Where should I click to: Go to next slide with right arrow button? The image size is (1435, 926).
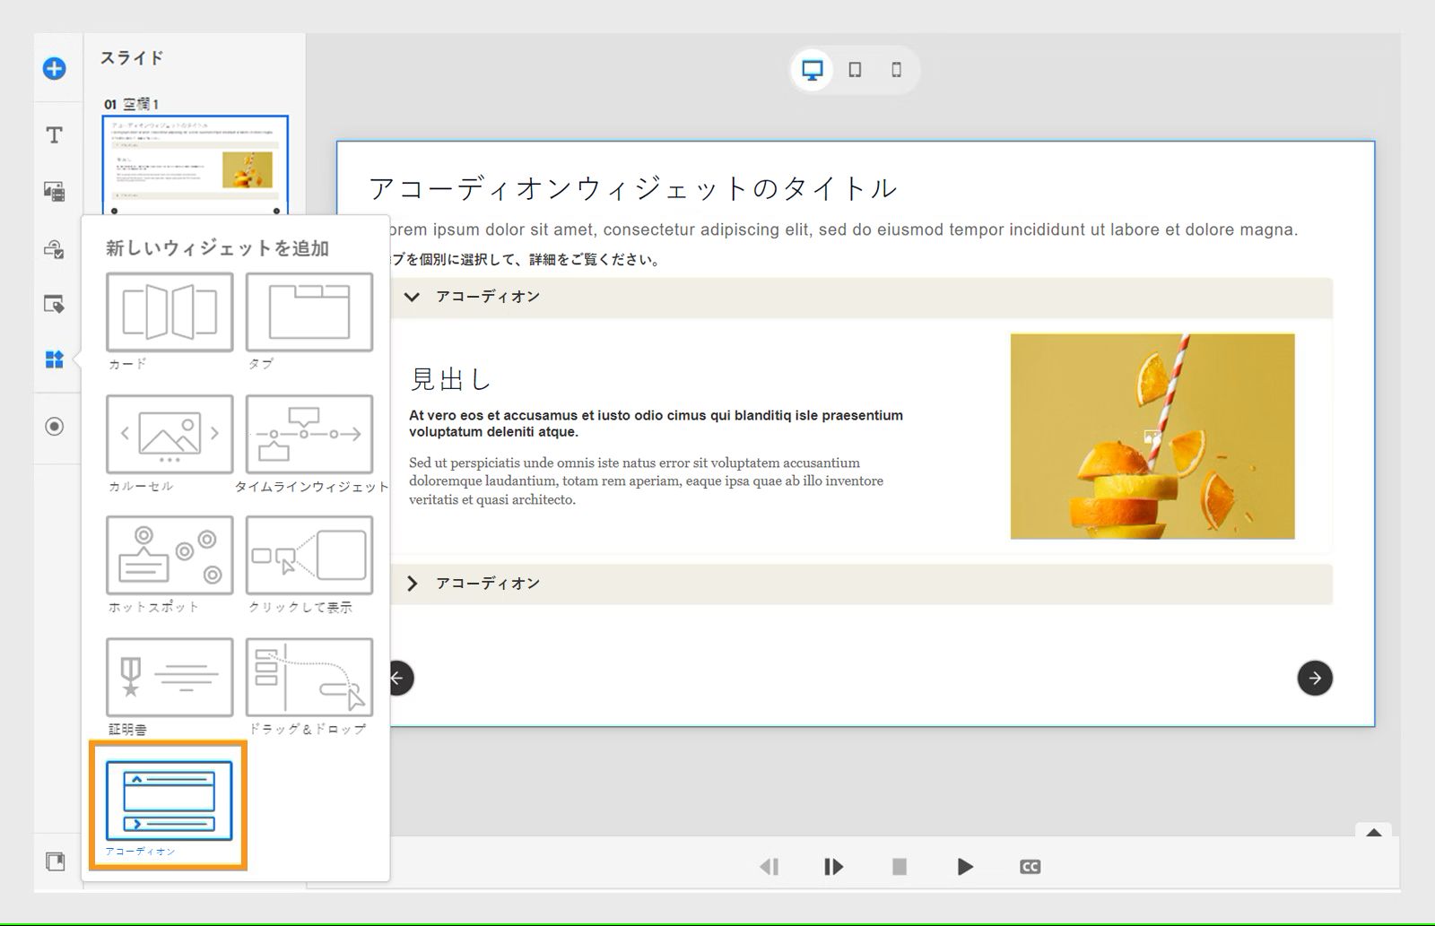(1315, 678)
